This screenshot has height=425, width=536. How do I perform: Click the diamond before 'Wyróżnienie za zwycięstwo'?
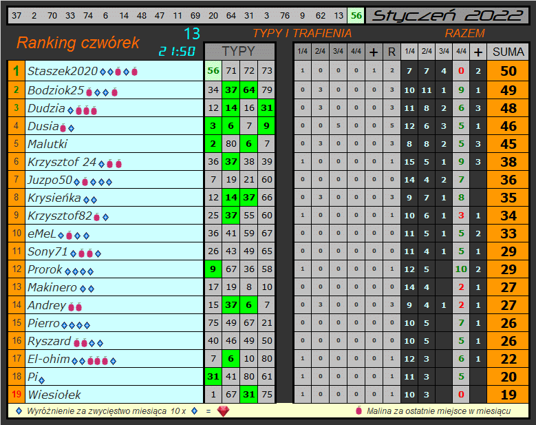click(x=19, y=411)
